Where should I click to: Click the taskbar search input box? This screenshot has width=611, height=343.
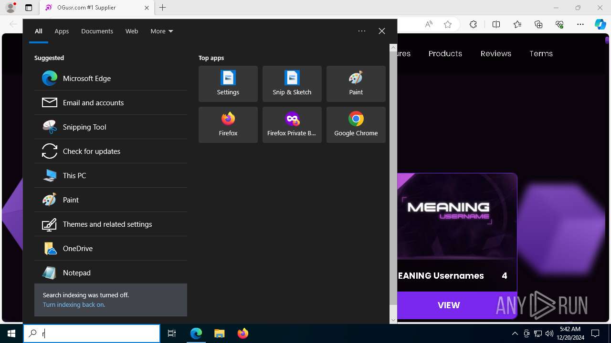point(92,333)
